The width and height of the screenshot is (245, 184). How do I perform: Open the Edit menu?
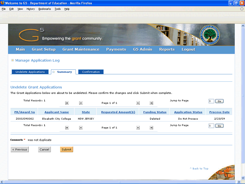[11, 9]
